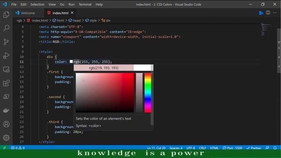Click div selector in breadcrumb
281x158 pixels.
coord(108,21)
